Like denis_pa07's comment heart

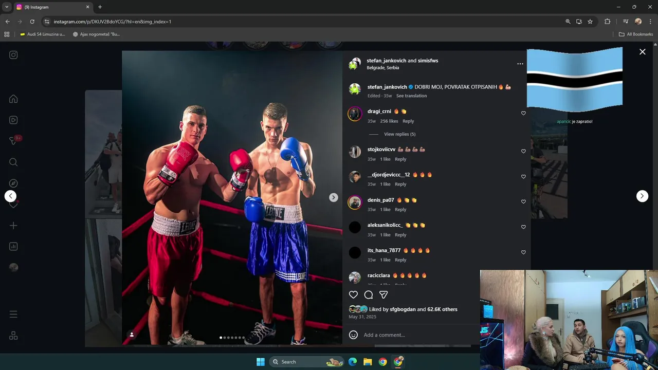(523, 201)
